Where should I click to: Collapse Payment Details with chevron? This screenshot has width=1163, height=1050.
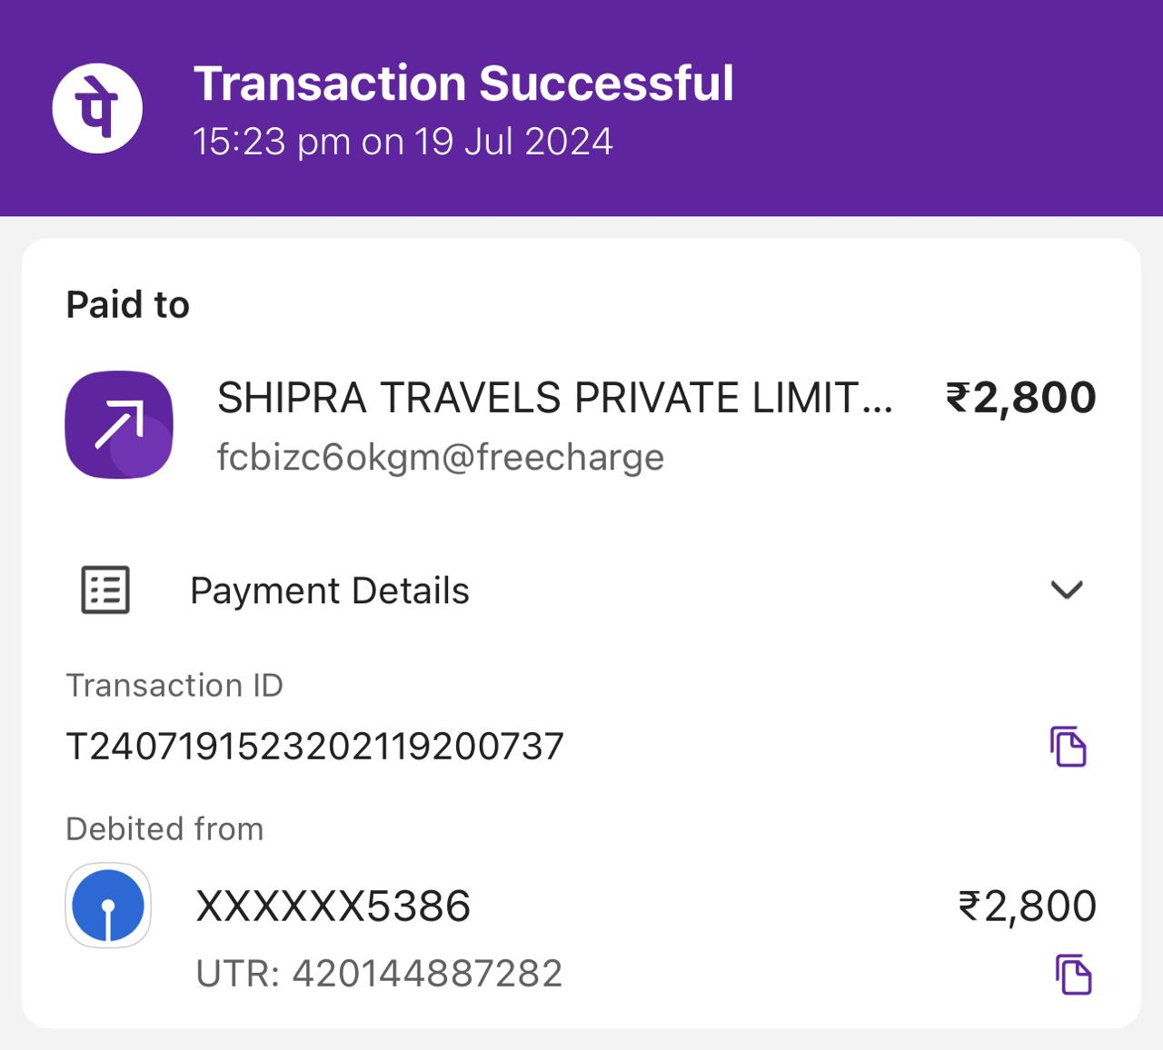(x=1067, y=590)
